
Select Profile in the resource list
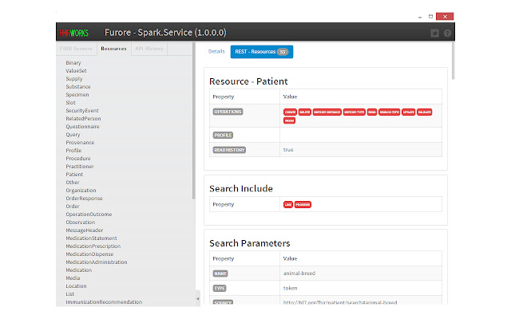[x=73, y=151]
